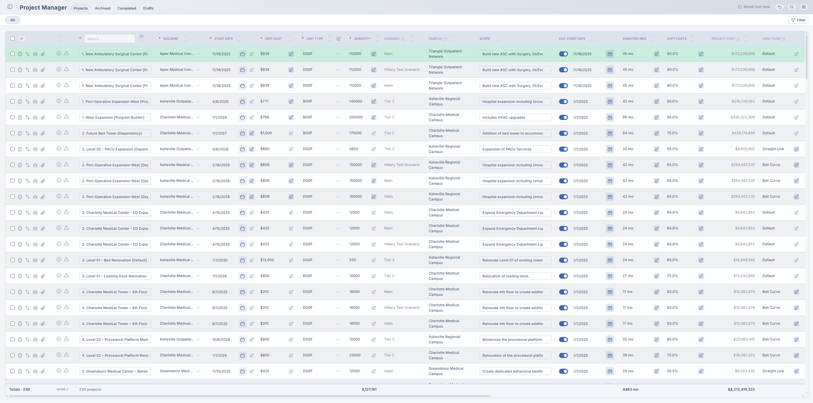
Task: Click the Includes HVAC upgrades scope field
Action: pos(515,117)
